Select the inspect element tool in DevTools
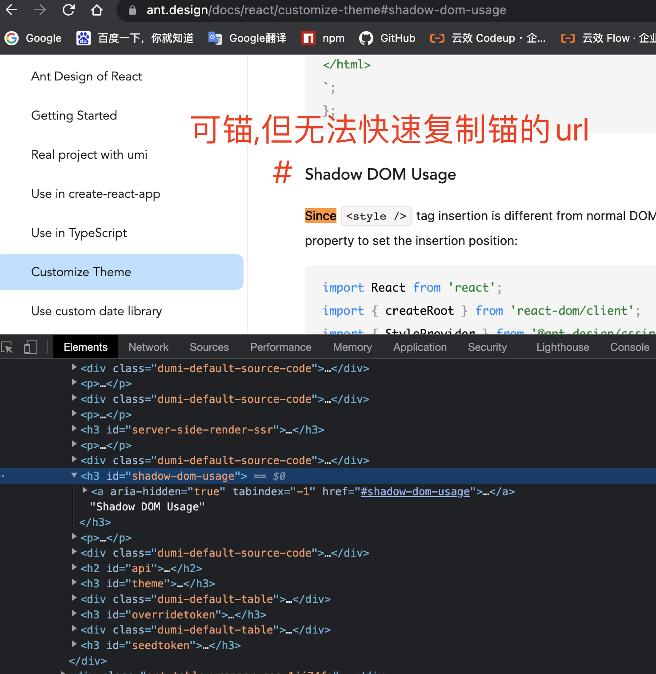656x674 pixels. [x=7, y=347]
